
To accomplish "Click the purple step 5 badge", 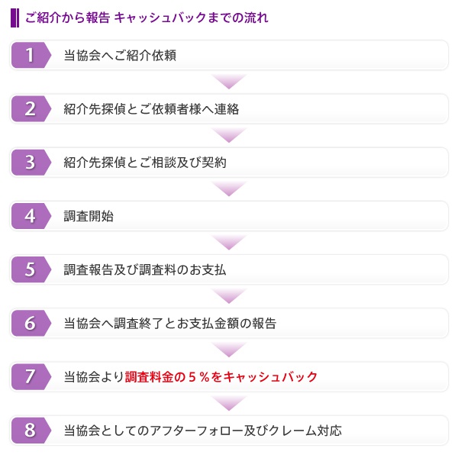I will (x=31, y=269).
